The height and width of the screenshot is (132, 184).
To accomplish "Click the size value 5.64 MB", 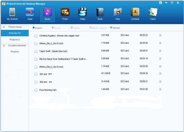I will pos(105,51).
